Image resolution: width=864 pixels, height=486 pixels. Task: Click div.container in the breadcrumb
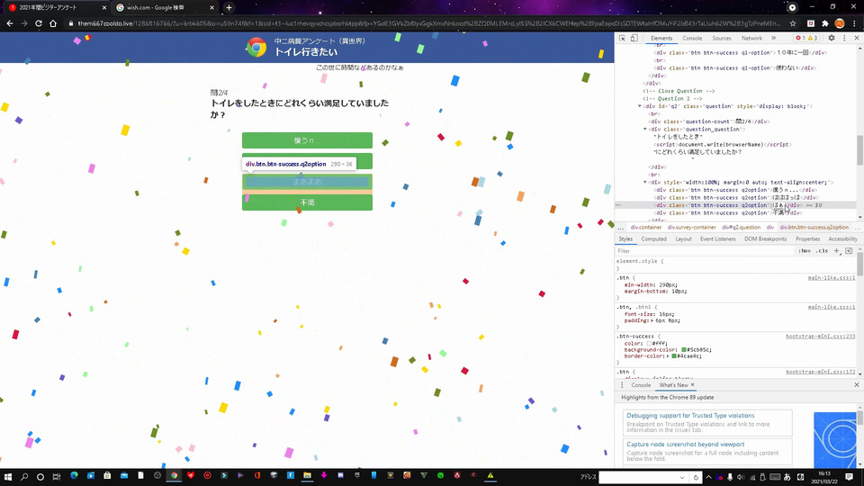pyautogui.click(x=646, y=227)
